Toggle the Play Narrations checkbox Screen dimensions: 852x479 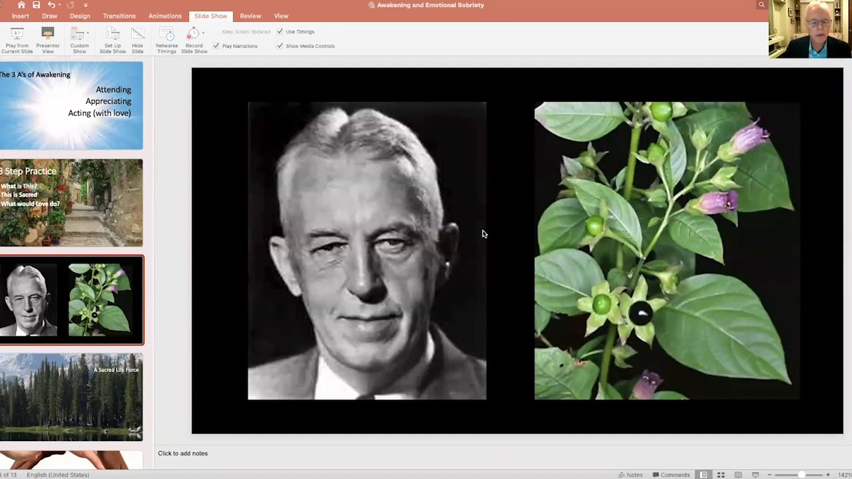tap(216, 46)
